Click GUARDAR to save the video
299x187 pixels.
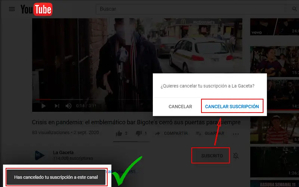click(210, 134)
